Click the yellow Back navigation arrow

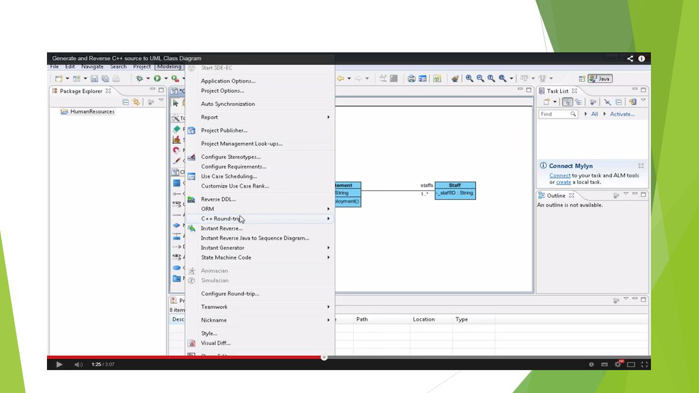click(340, 79)
